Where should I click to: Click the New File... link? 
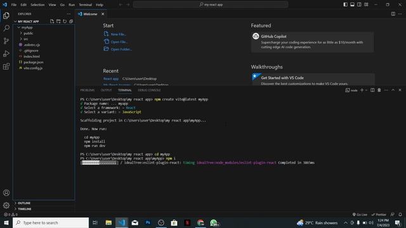coord(119,34)
